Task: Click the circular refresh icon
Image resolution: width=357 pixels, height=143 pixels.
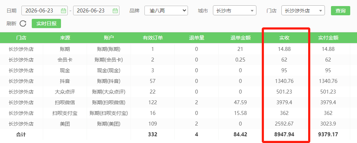Action: [x=23, y=23]
